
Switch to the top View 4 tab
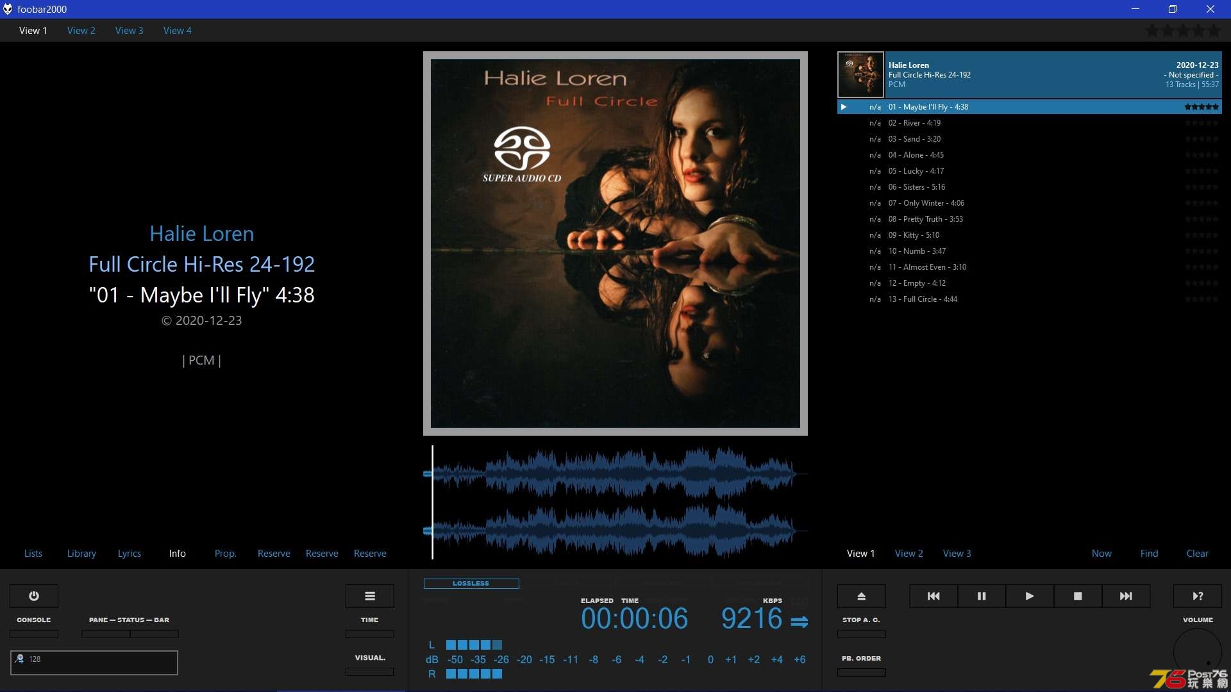pos(178,30)
